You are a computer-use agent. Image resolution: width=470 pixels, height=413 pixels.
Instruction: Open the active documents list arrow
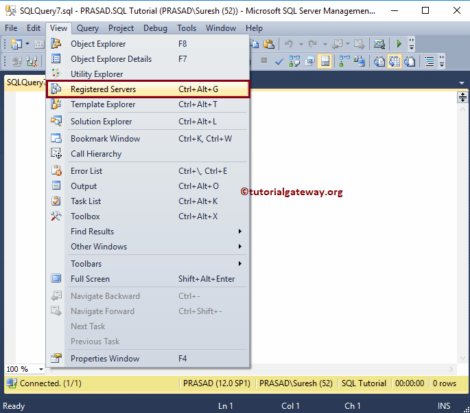coord(461,83)
